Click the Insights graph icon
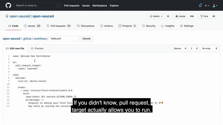The image size is (223, 125). pyautogui.click(x=163, y=26)
